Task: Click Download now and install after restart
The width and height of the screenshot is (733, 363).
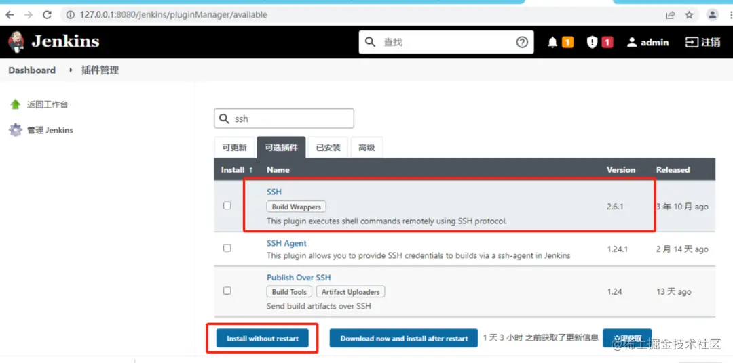Action: point(404,338)
